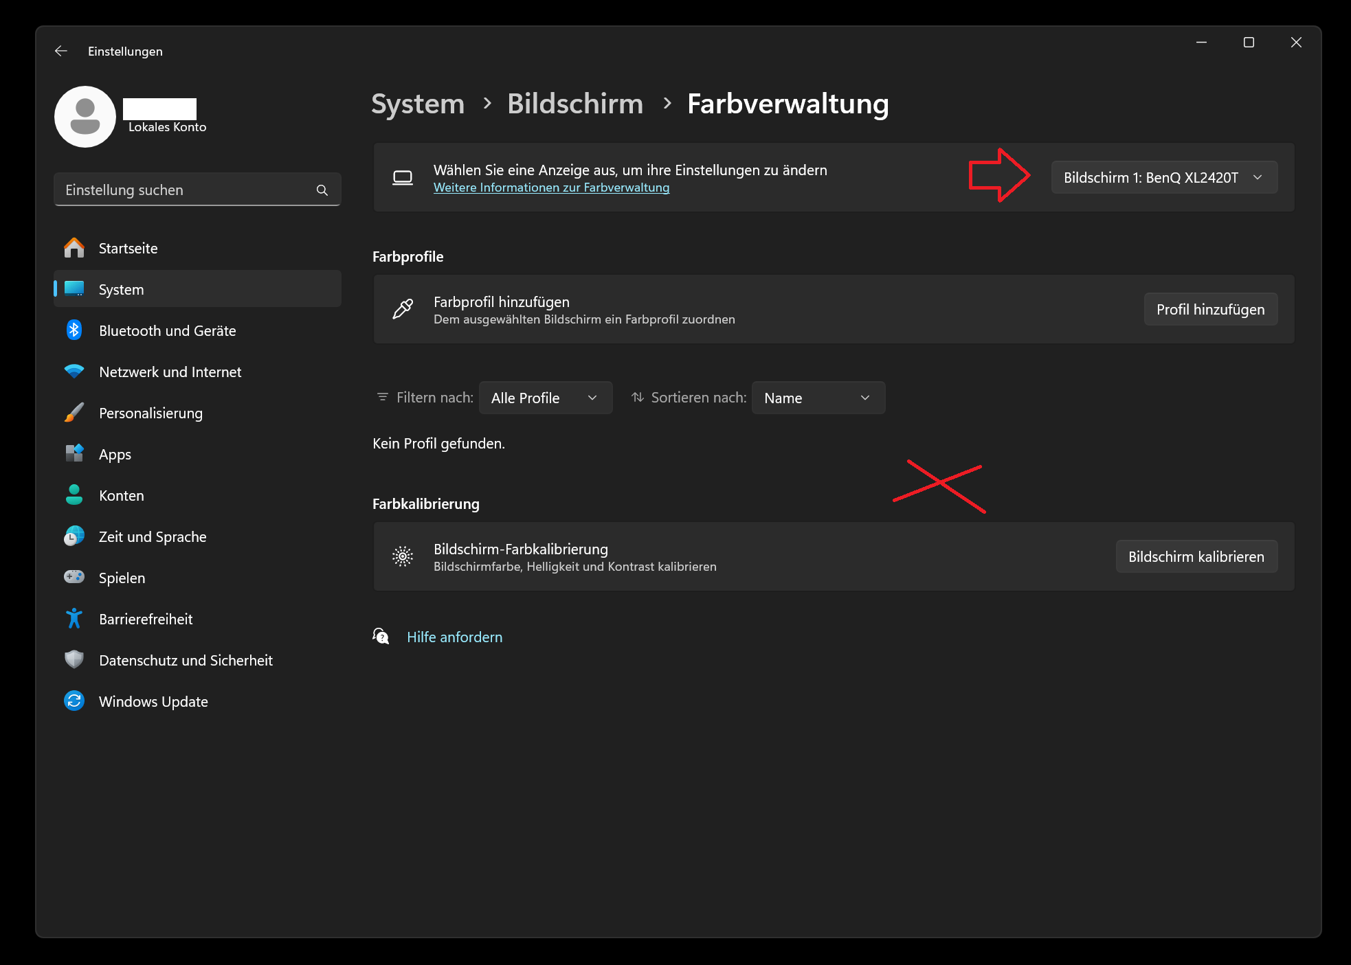Click the back arrow in Einstellungen

pyautogui.click(x=61, y=52)
